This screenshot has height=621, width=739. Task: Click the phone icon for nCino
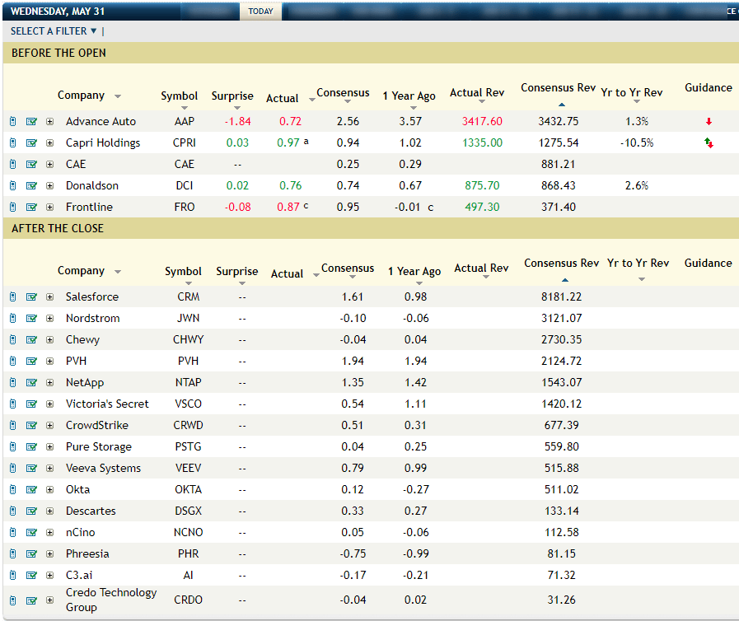[x=12, y=532]
